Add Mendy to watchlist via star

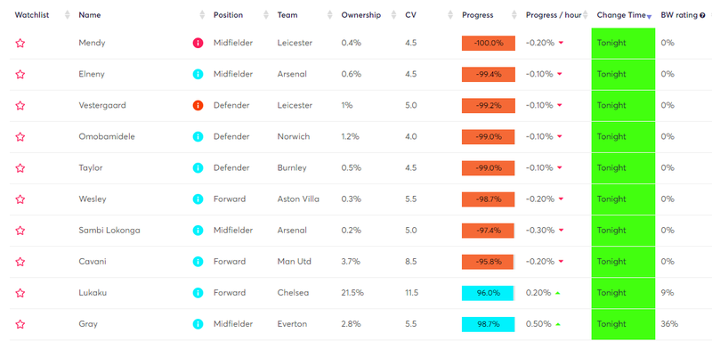coord(20,43)
